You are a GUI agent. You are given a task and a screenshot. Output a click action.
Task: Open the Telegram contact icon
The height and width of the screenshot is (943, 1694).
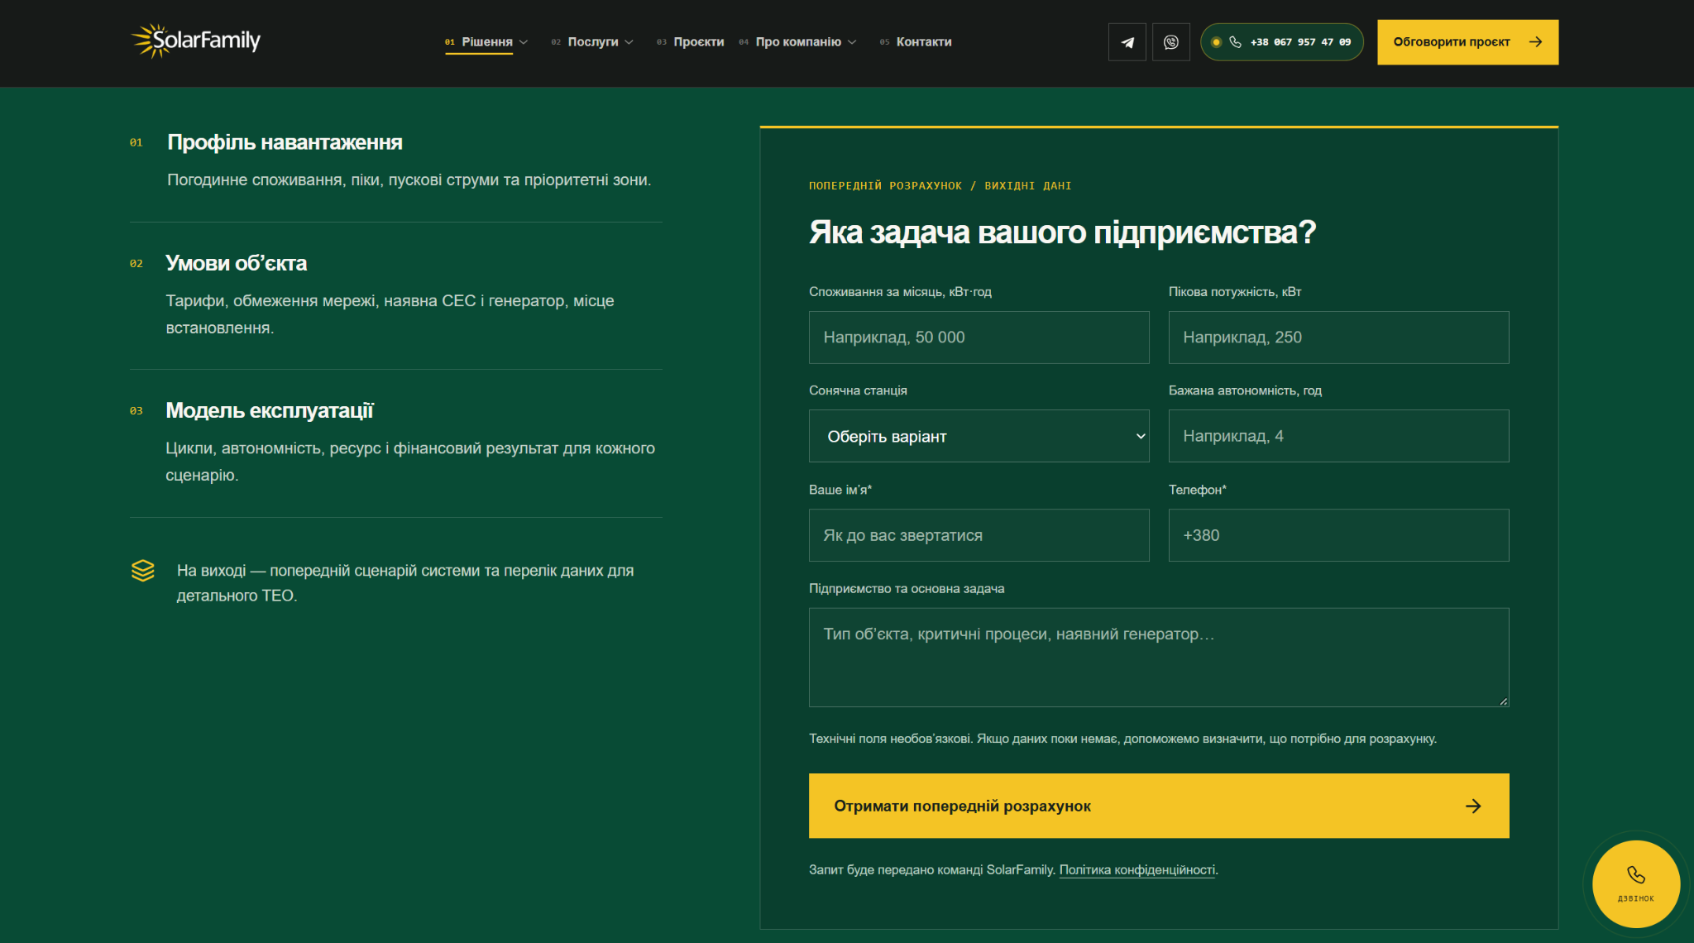(1127, 42)
